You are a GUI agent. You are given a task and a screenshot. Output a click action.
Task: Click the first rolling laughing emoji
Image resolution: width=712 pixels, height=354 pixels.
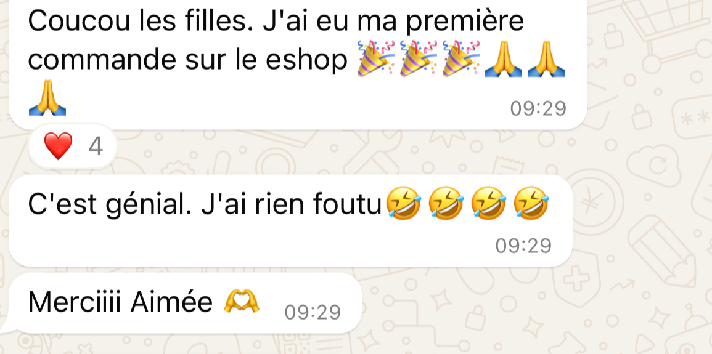coord(403,203)
